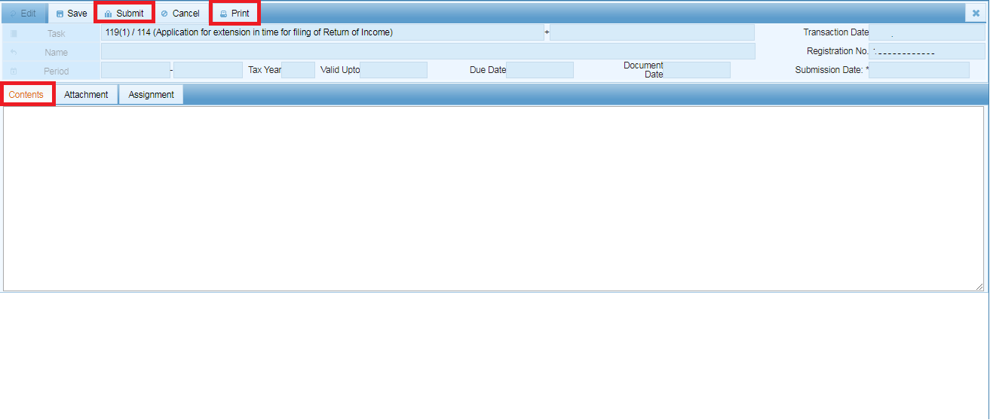Switch to the Attachment tab
This screenshot has width=990, height=420.
(x=86, y=95)
